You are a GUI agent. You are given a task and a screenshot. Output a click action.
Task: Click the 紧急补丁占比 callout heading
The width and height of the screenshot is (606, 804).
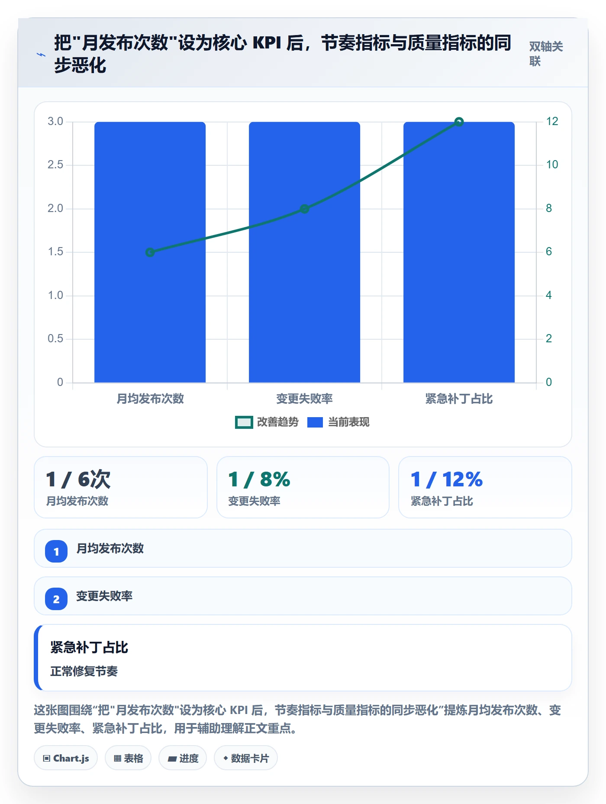[89, 647]
